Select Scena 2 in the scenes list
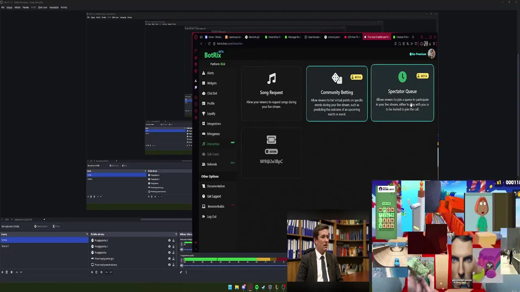The height and width of the screenshot is (292, 520). 44,246
